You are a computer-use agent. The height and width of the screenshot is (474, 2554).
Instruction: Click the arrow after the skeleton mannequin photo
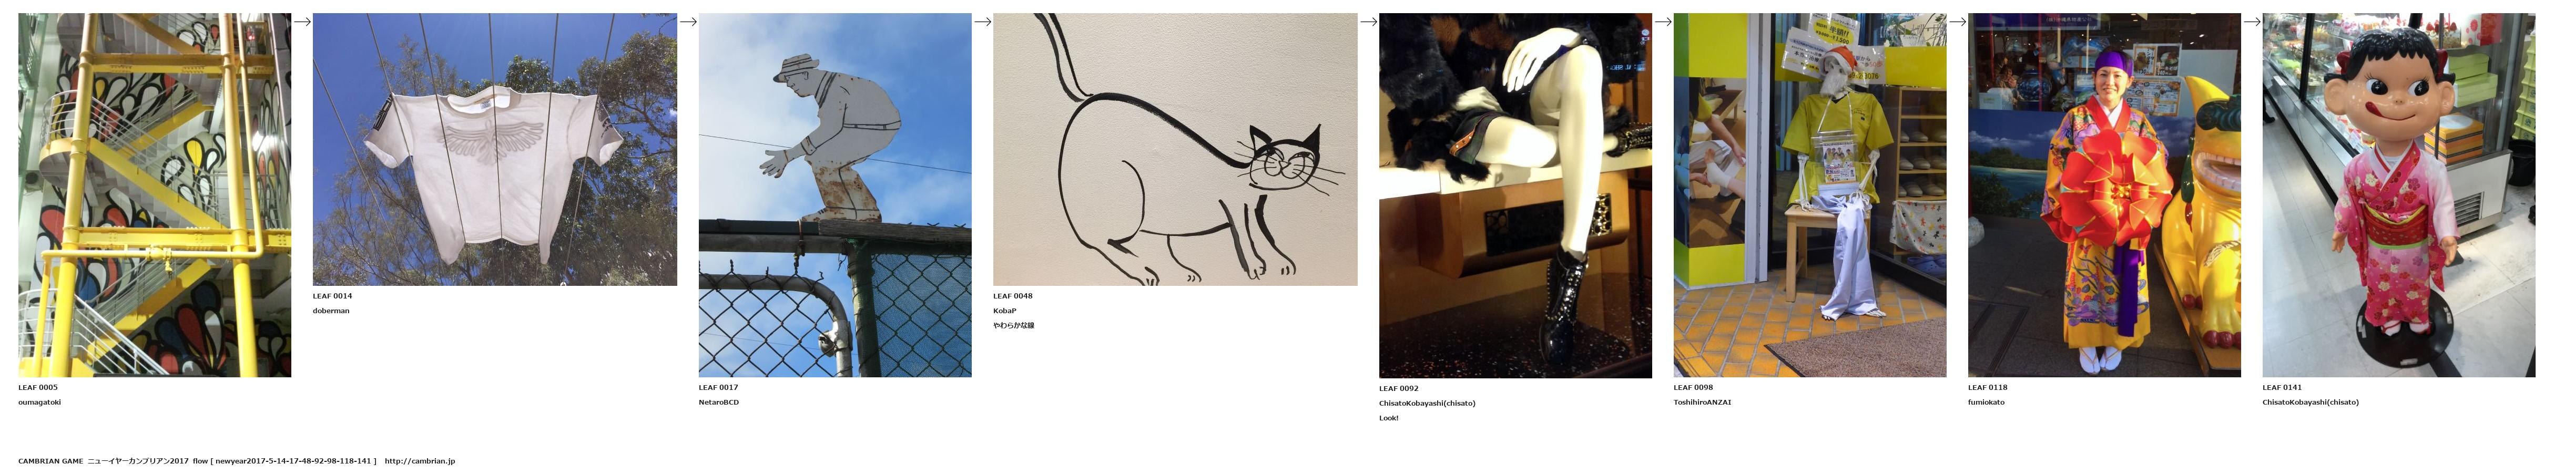(1957, 22)
